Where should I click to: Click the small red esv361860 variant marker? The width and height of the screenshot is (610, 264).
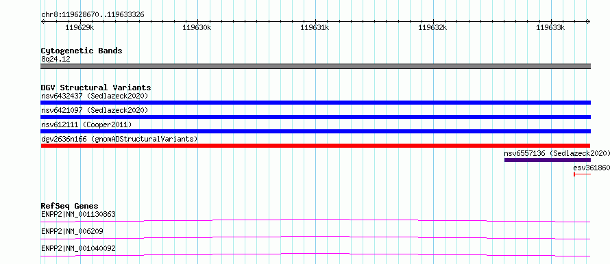point(582,174)
